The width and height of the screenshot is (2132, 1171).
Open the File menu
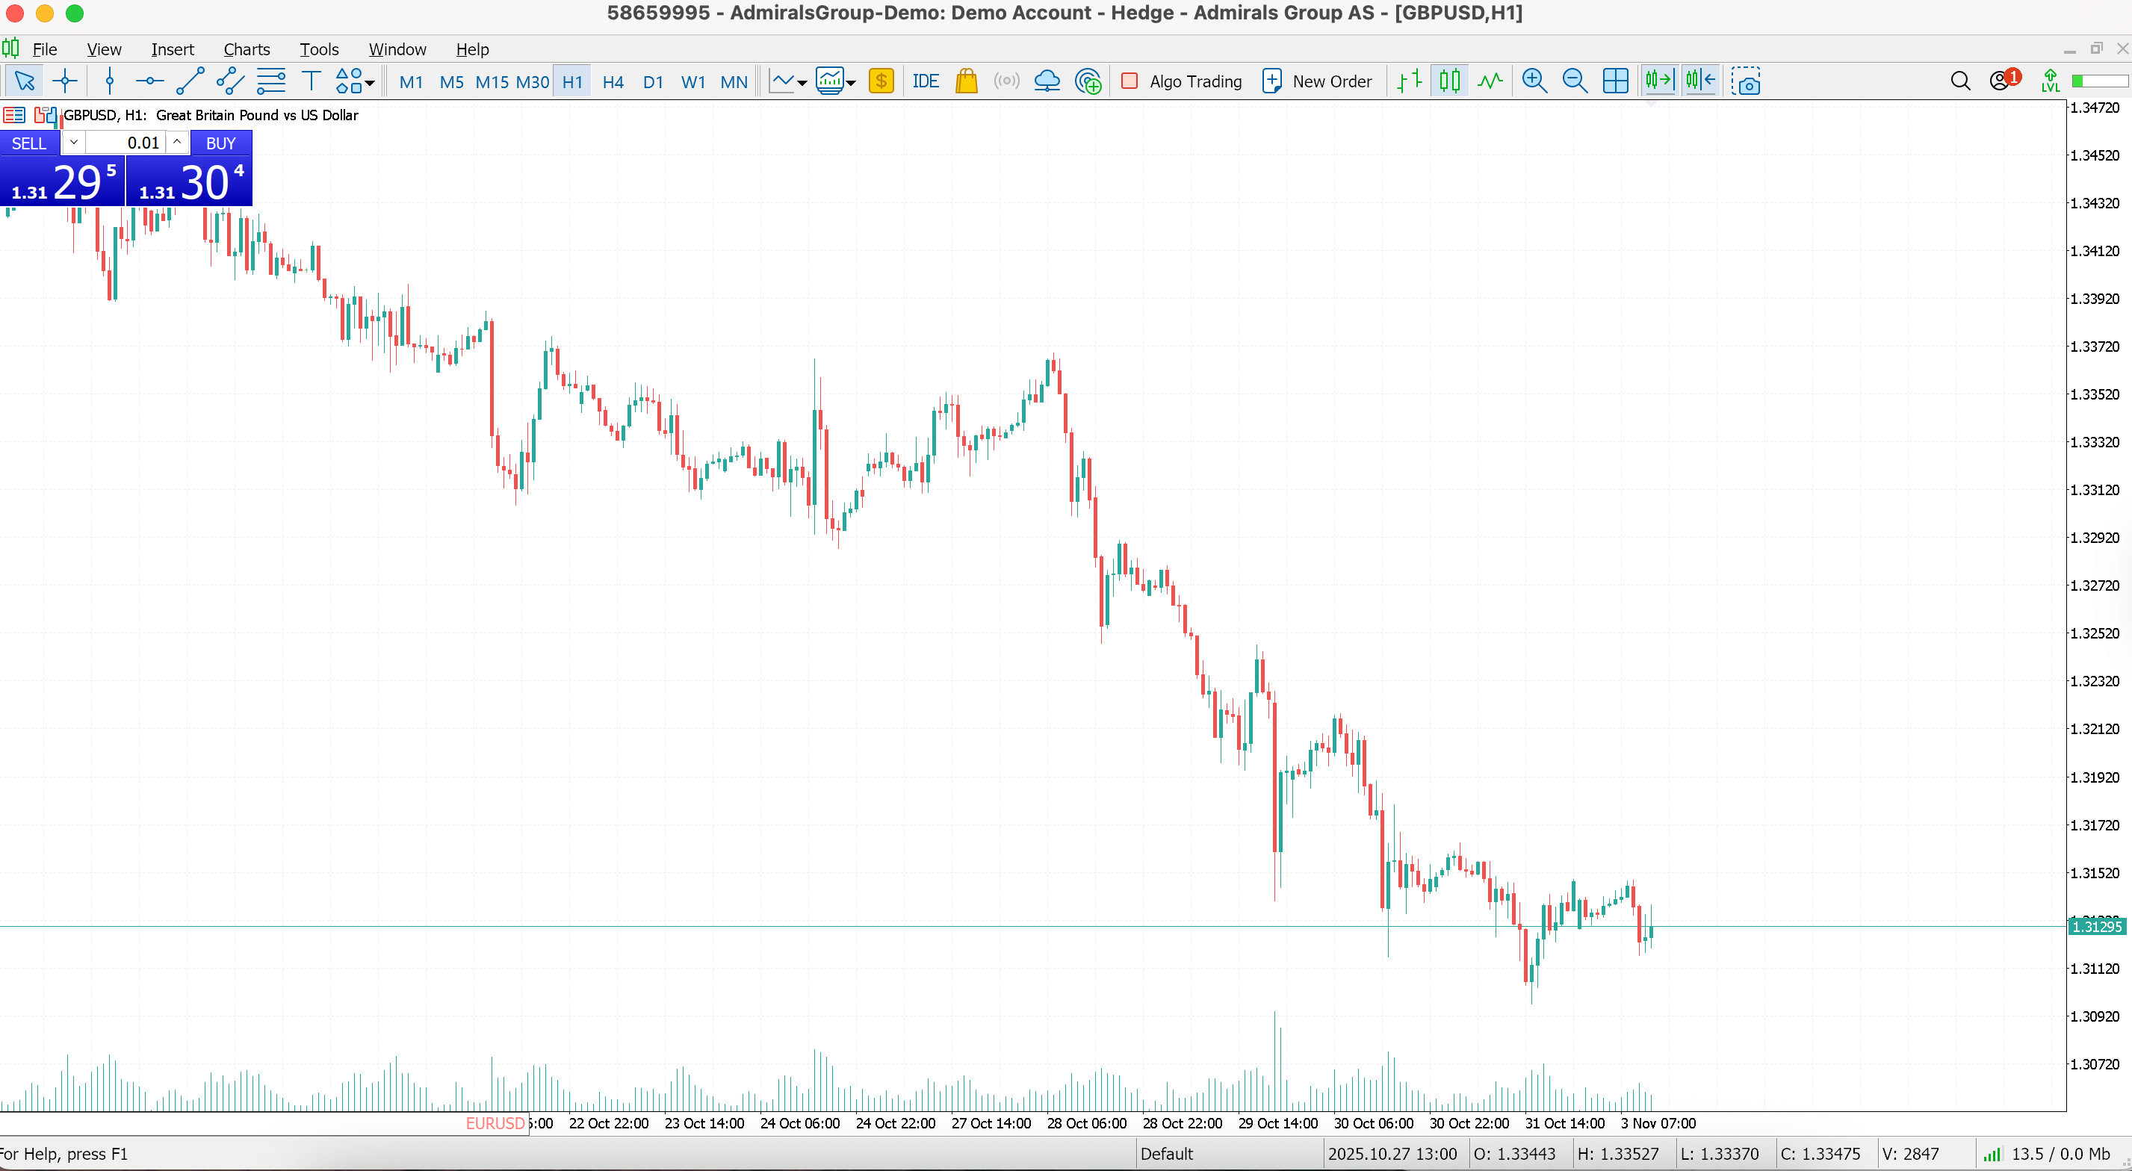click(44, 49)
